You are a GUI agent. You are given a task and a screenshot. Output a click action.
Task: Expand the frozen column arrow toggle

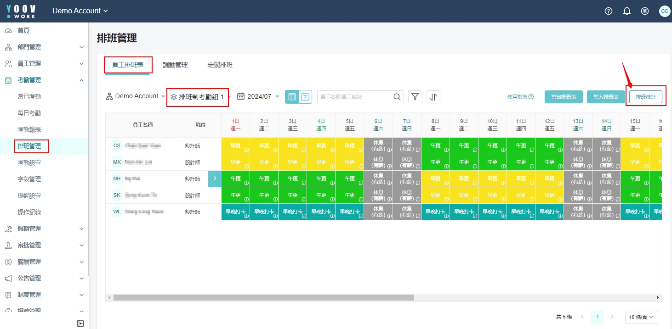pos(215,178)
